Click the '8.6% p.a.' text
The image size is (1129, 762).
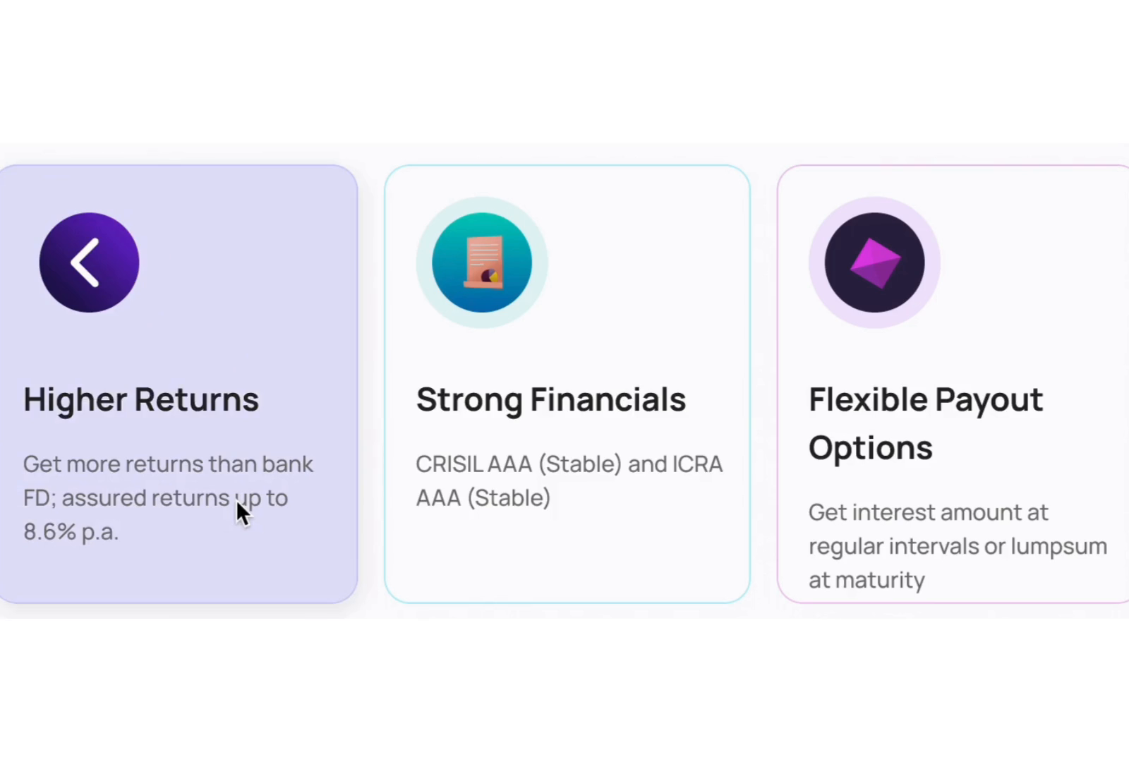pos(71,532)
